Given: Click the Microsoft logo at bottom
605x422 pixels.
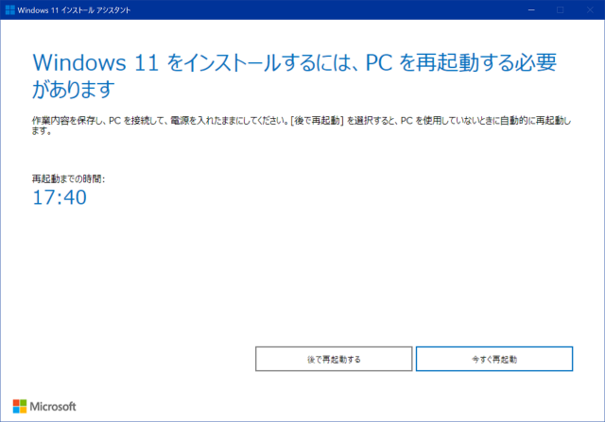Looking at the screenshot, I should [x=44, y=406].
